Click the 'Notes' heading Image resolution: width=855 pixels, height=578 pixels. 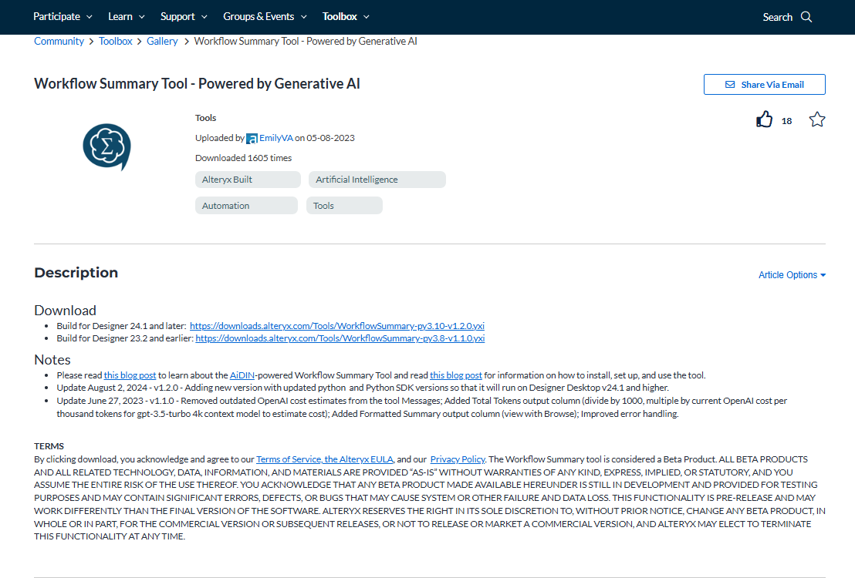[52, 360]
